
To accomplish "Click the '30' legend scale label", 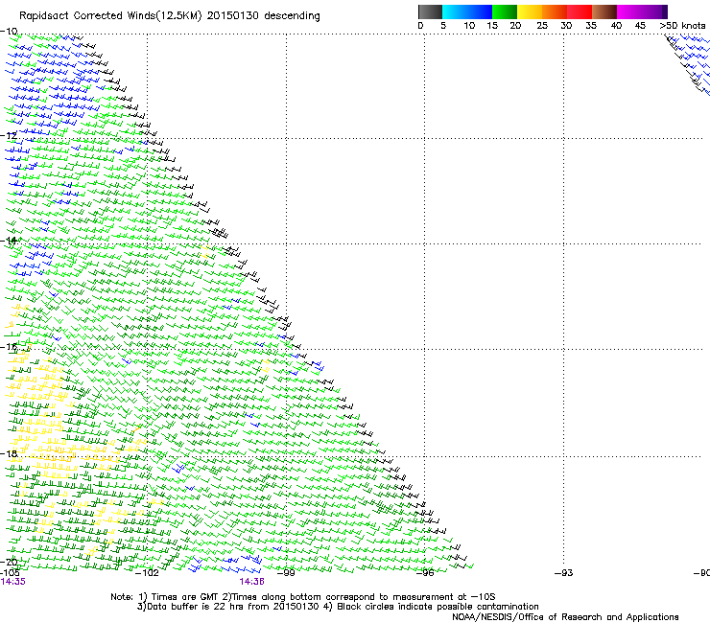I will [x=566, y=26].
